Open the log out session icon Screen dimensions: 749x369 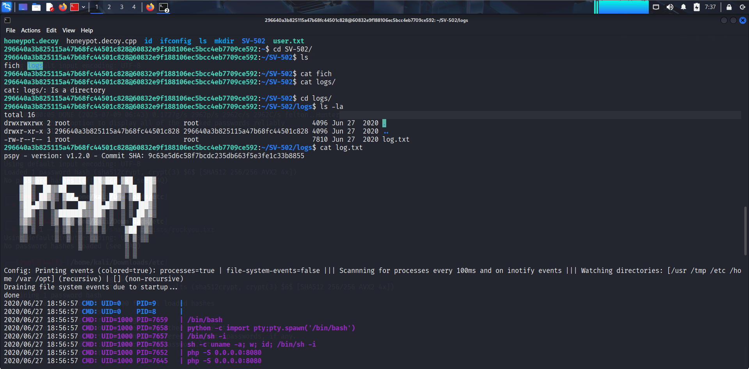click(x=742, y=7)
